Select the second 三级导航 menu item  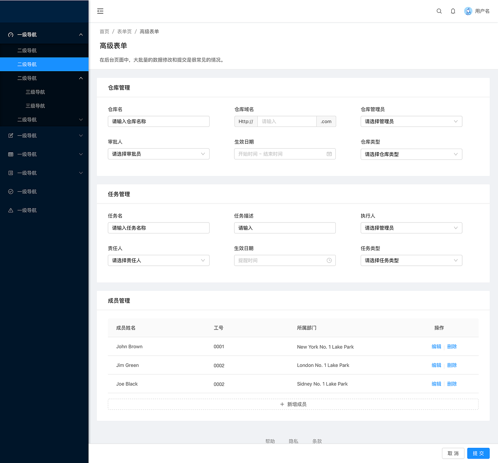tap(44, 106)
